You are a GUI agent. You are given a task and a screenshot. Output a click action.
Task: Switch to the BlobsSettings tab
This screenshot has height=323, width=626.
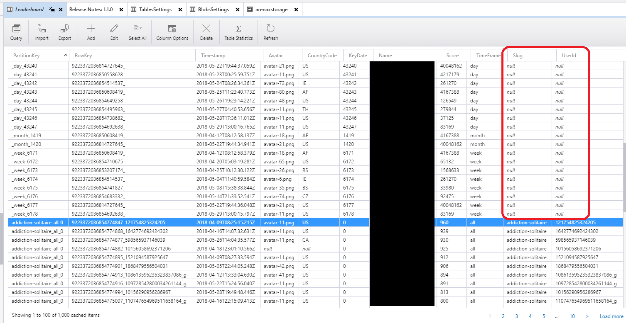click(214, 9)
